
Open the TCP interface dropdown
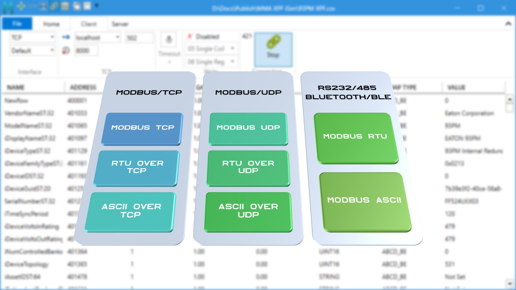[x=52, y=37]
